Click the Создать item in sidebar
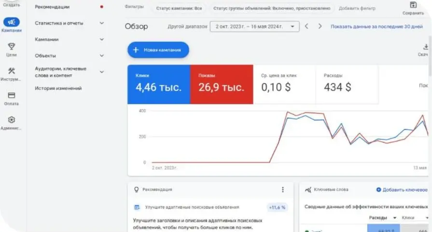432x232 pixels. click(x=11, y=5)
